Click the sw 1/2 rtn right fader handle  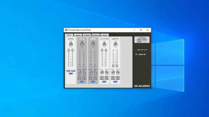click(x=106, y=50)
